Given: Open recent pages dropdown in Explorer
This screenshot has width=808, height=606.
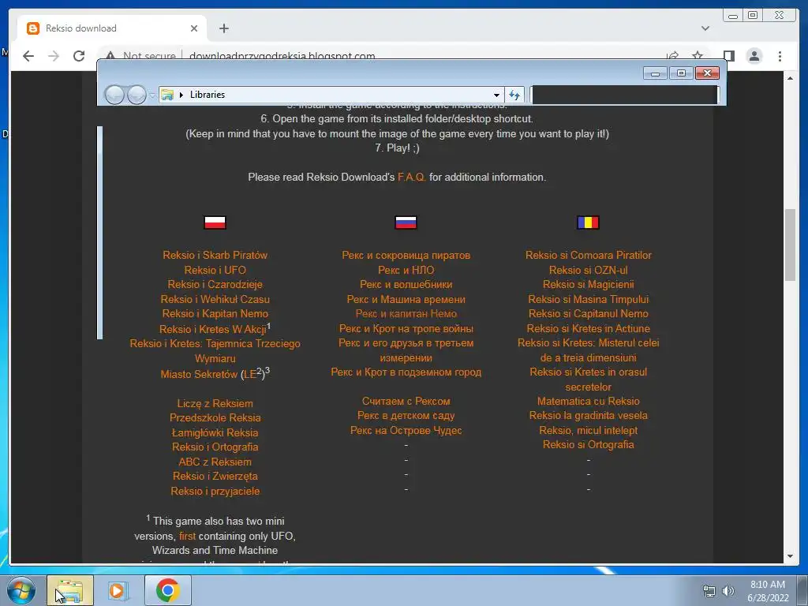Looking at the screenshot, I should coord(152,95).
